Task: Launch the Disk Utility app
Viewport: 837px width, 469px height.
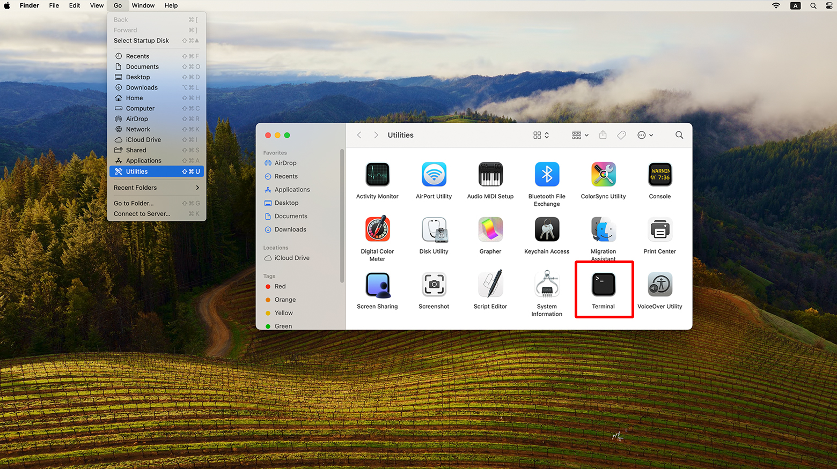Action: 434,230
